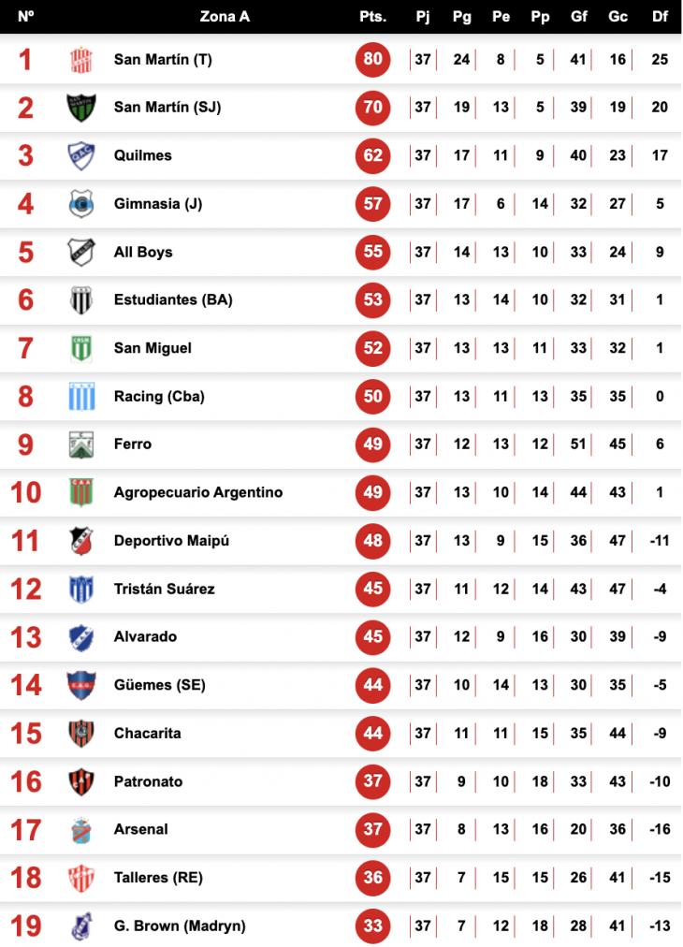This screenshot has width=683, height=947.
Task: Click the San Martín (T) club crest
Action: click(x=80, y=60)
